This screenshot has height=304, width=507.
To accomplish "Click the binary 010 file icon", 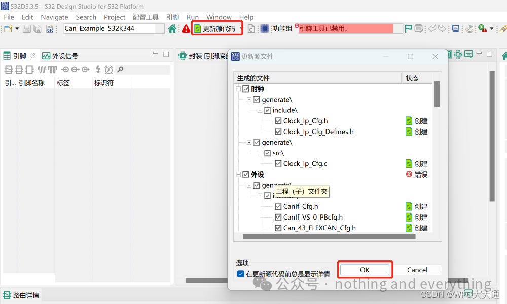I will [50, 29].
